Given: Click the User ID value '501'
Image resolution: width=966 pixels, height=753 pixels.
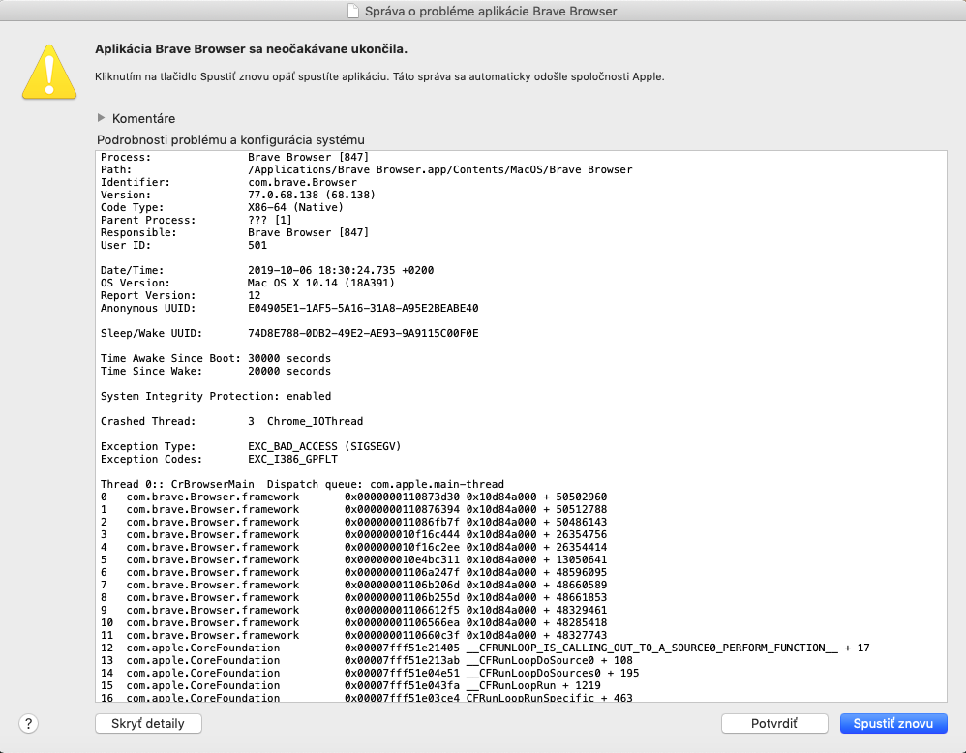Looking at the screenshot, I should [x=257, y=245].
